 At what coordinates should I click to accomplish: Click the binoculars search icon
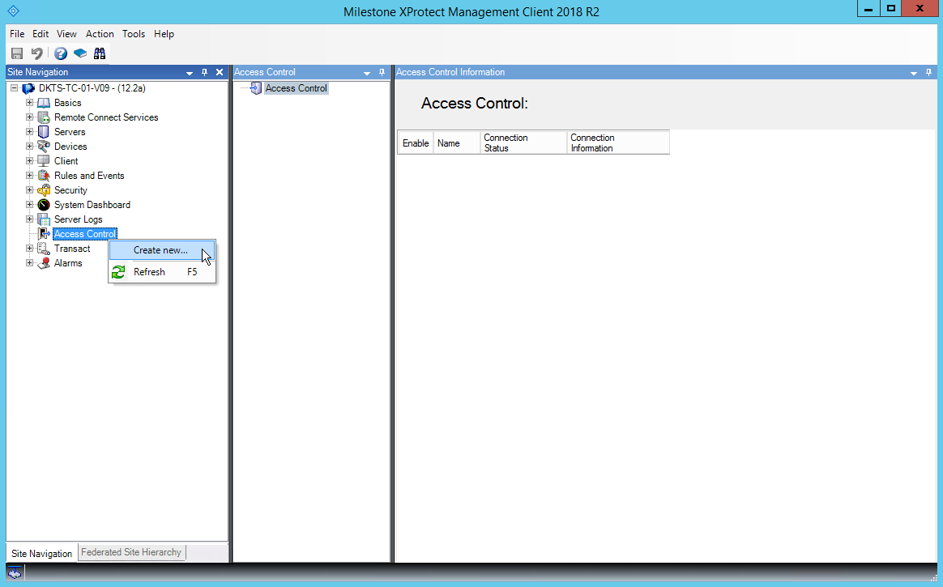coord(100,53)
